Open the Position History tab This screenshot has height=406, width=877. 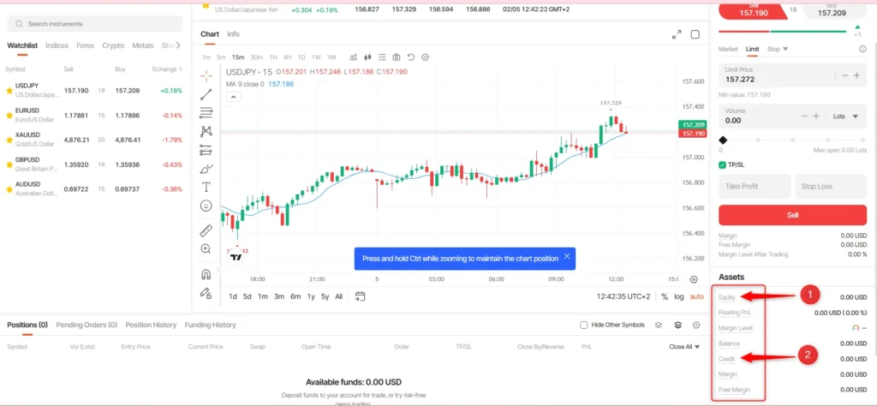click(151, 325)
